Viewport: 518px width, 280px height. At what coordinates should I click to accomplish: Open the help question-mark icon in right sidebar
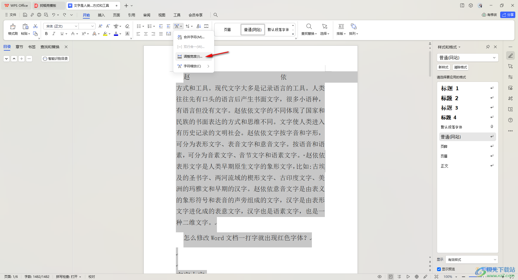click(x=510, y=120)
